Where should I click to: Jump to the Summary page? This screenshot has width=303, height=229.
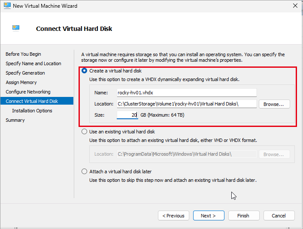click(x=15, y=120)
